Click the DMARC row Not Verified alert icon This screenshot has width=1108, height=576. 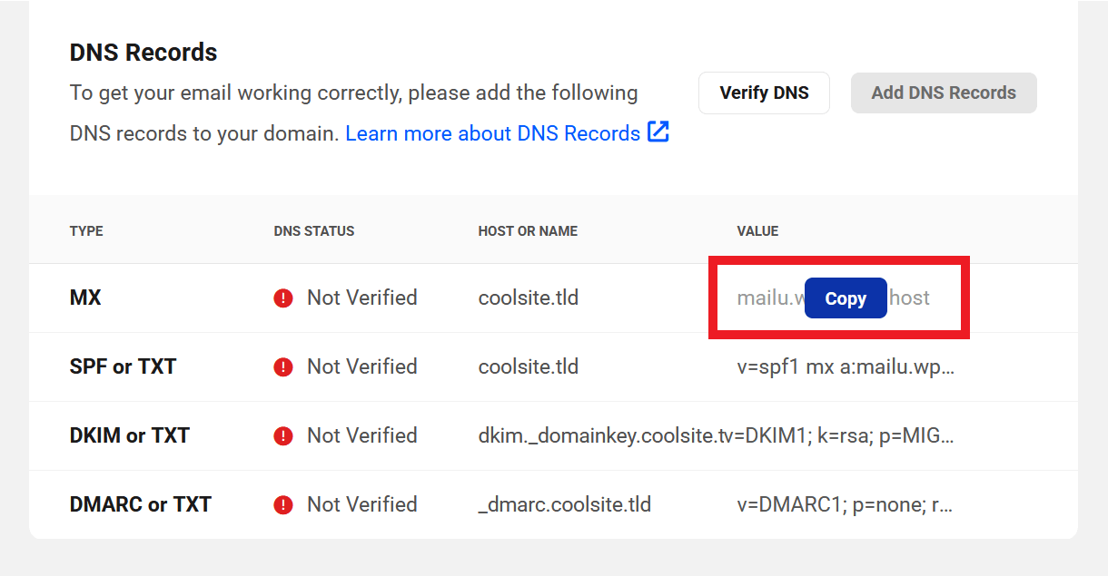[x=283, y=505]
